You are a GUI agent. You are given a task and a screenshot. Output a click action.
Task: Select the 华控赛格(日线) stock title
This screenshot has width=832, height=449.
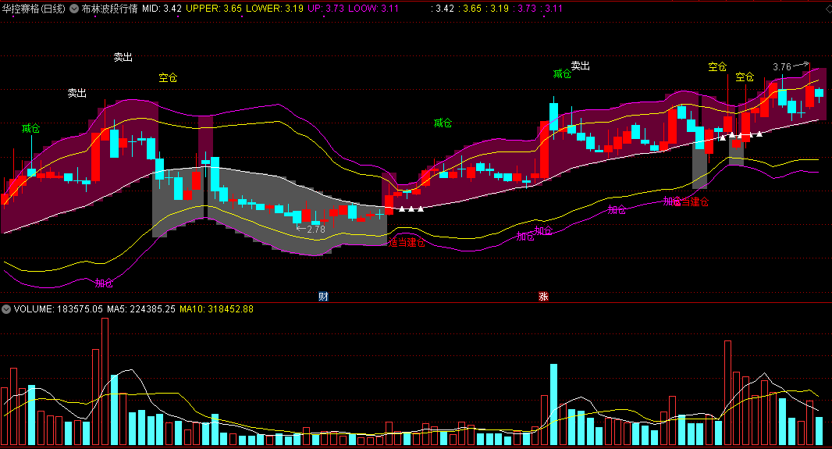pos(34,9)
